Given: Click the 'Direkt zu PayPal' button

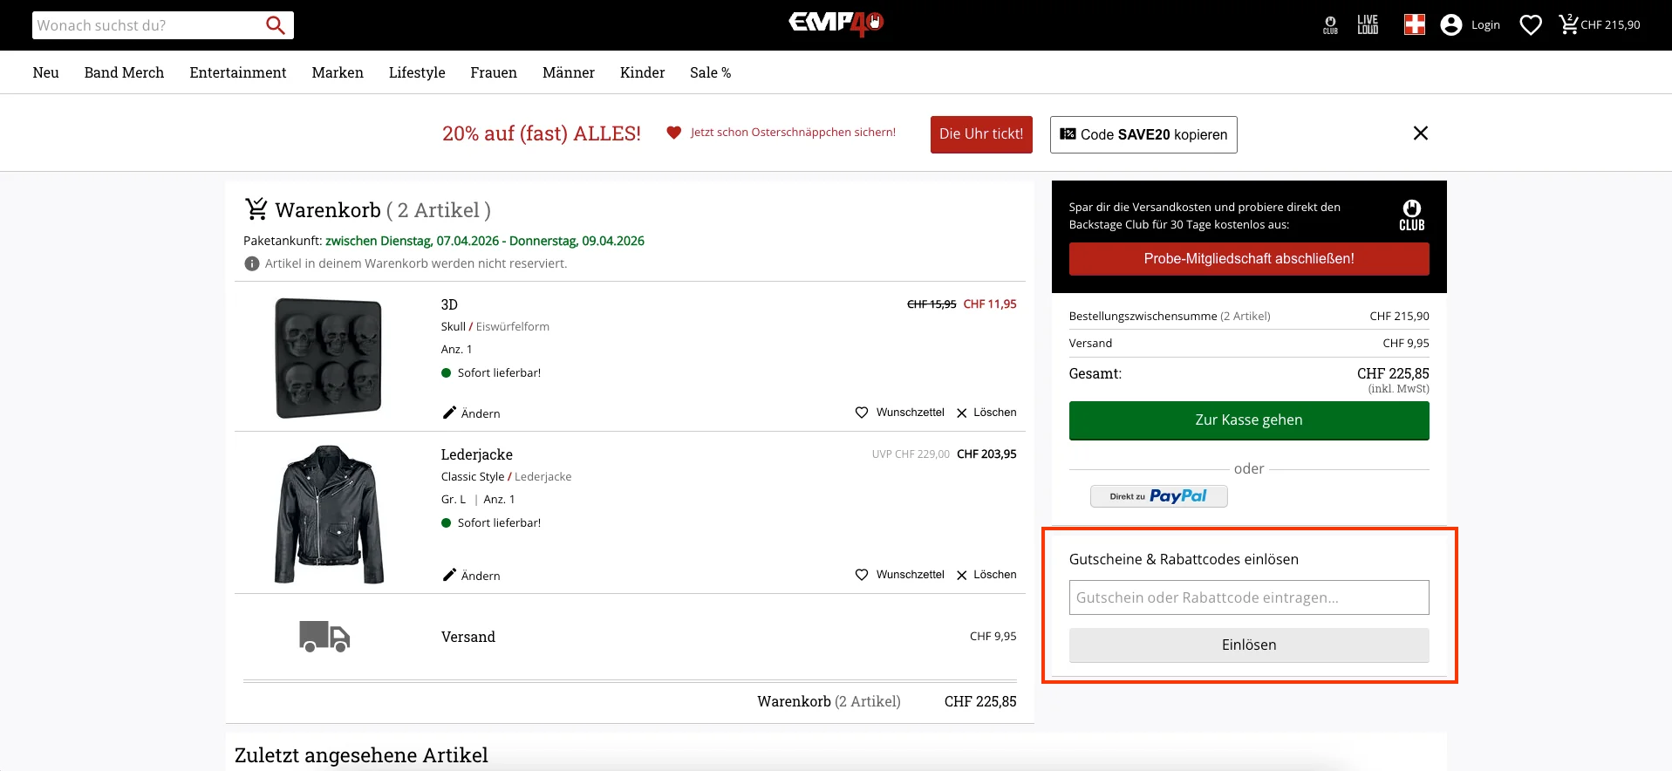Looking at the screenshot, I should [x=1159, y=496].
